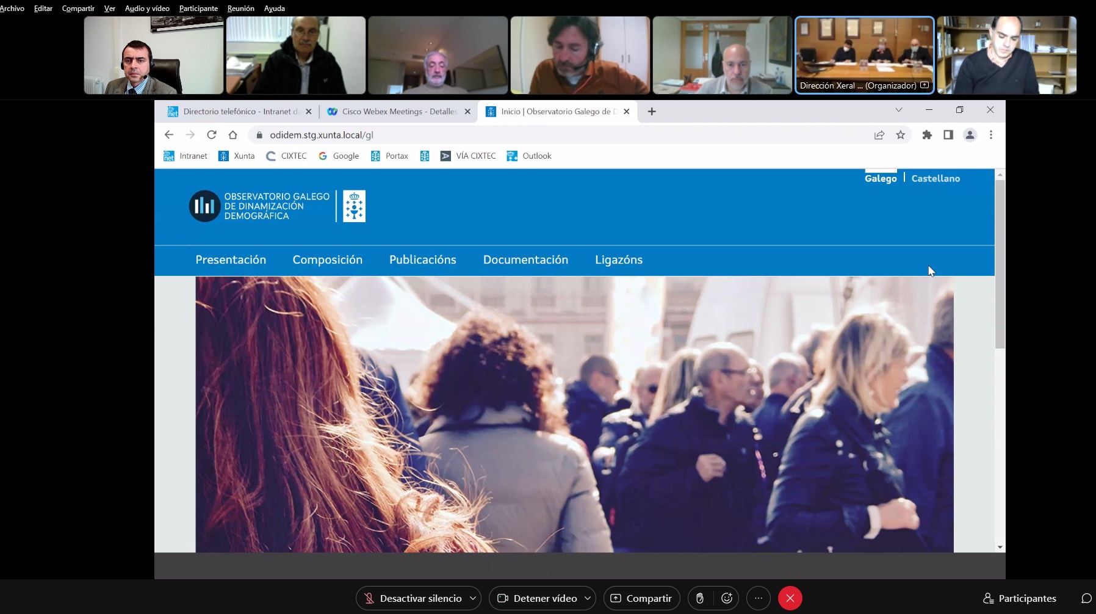Open the chat panel icon
The image size is (1096, 614).
[1086, 598]
